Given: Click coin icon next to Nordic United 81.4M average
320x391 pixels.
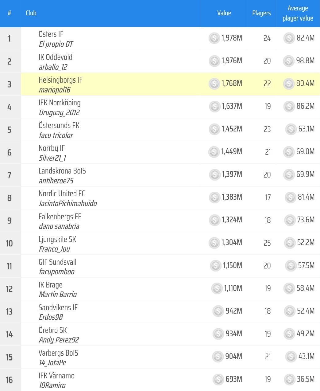Looking at the screenshot, I should point(290,197).
